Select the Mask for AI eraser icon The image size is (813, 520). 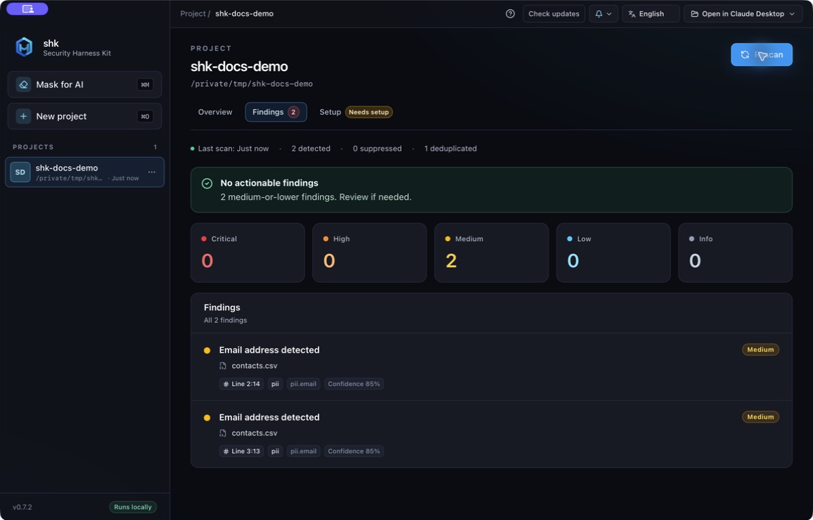(x=23, y=85)
